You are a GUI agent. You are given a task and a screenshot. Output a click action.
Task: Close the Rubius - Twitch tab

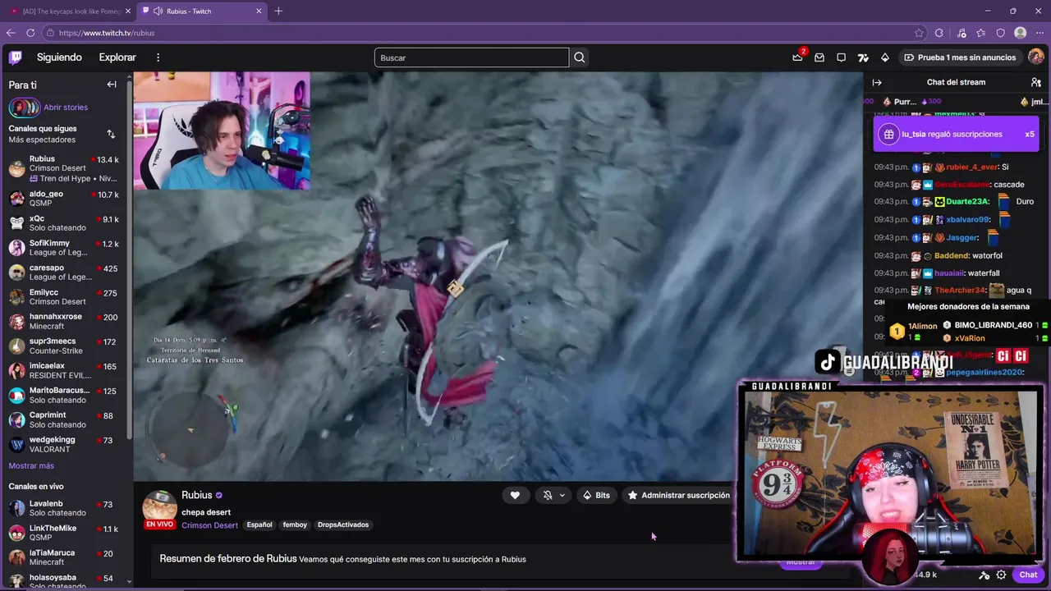click(259, 11)
